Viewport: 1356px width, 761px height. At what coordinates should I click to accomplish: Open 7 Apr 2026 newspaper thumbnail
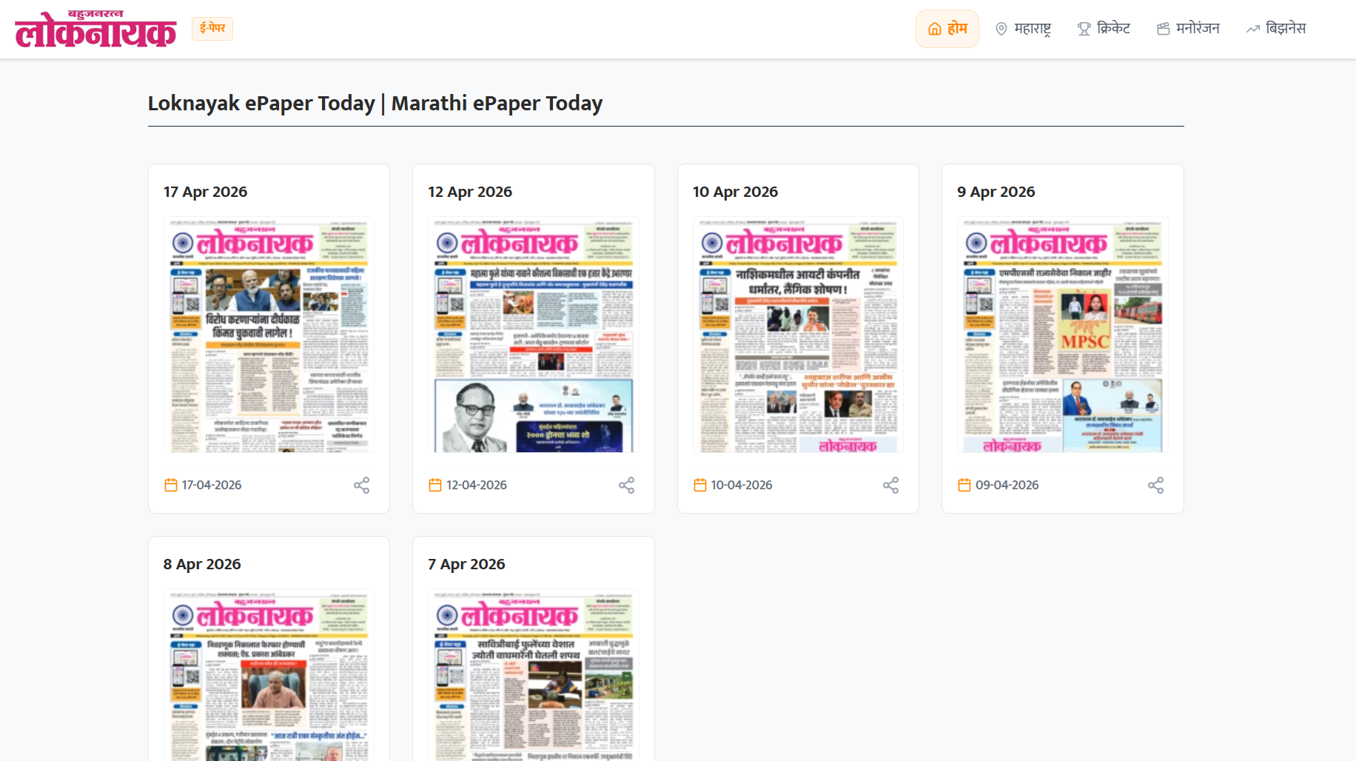click(534, 675)
